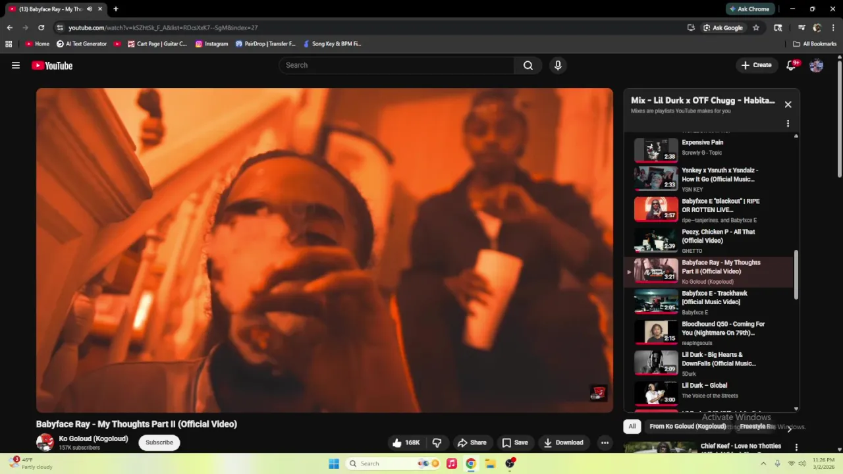Select From Ko Goloud (Kogoloud) chip
Image resolution: width=843 pixels, height=474 pixels.
pos(688,427)
